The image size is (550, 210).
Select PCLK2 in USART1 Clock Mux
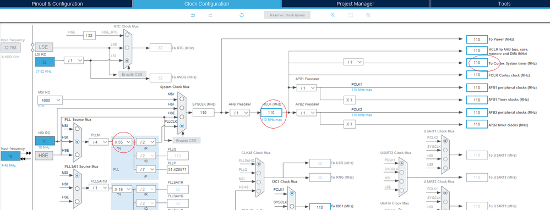click(445, 141)
